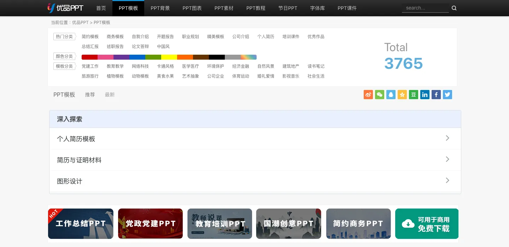Open the 中国风 category link

coord(163,47)
